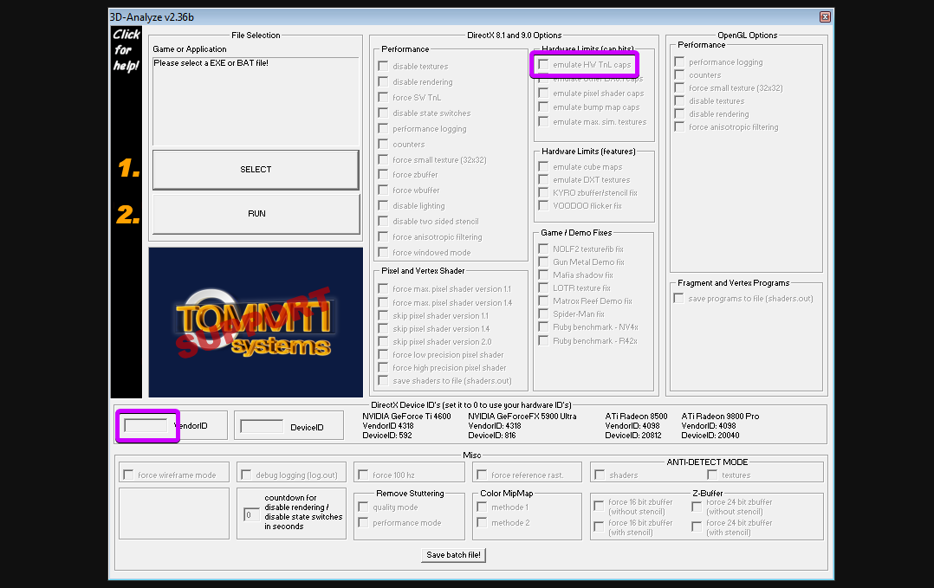Click the Save batch file! button

click(453, 555)
